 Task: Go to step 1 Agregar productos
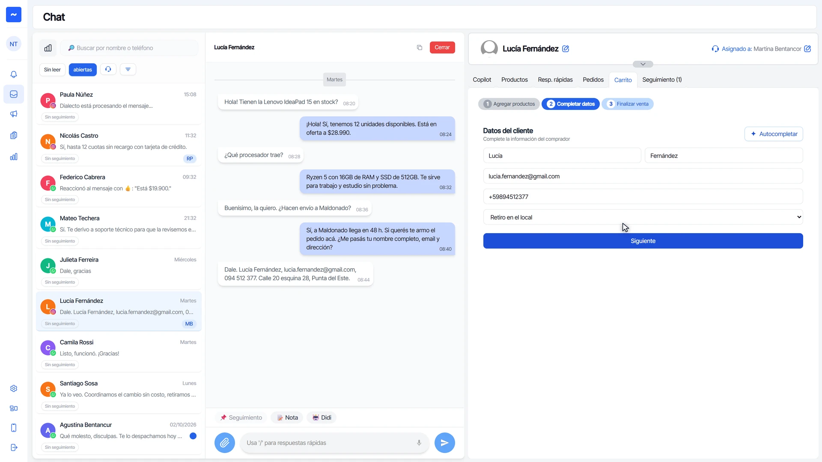click(x=509, y=104)
